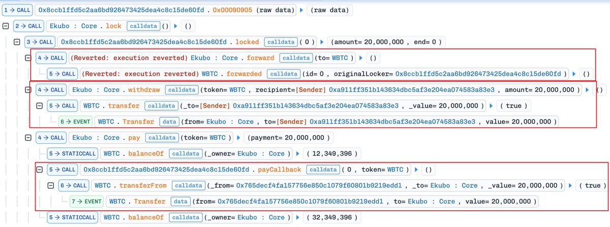Collapse the WBTC transfer call node
Screen dimensions: 610x227
pos(39,106)
